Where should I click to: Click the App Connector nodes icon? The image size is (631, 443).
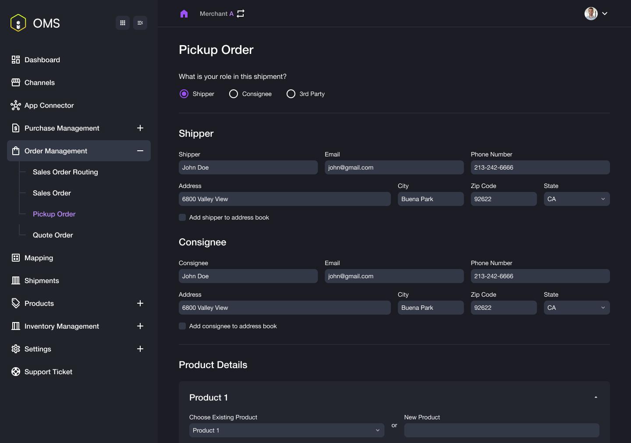click(16, 105)
